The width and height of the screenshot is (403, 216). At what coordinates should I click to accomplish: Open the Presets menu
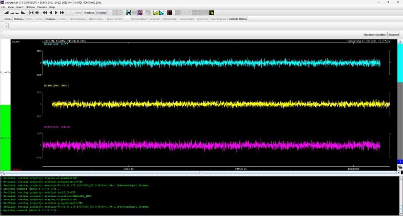coord(42,7)
